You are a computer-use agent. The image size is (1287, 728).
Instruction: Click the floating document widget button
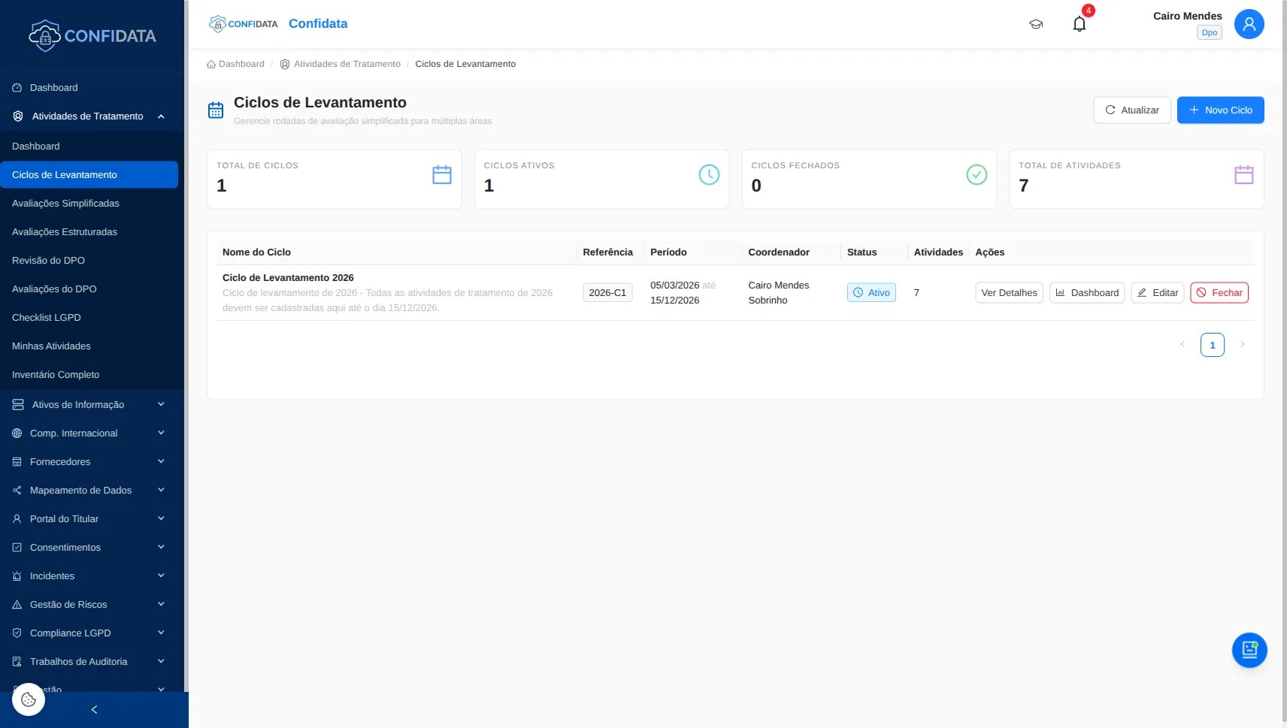1249,650
